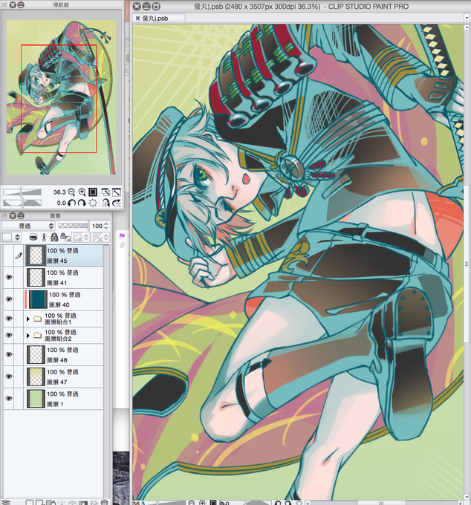Open the layer mask options dropdown
The image size is (471, 505).
point(80,238)
